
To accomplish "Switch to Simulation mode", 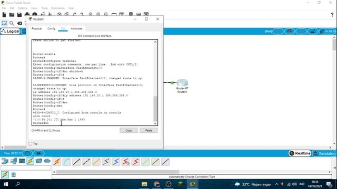I will (x=324, y=153).
